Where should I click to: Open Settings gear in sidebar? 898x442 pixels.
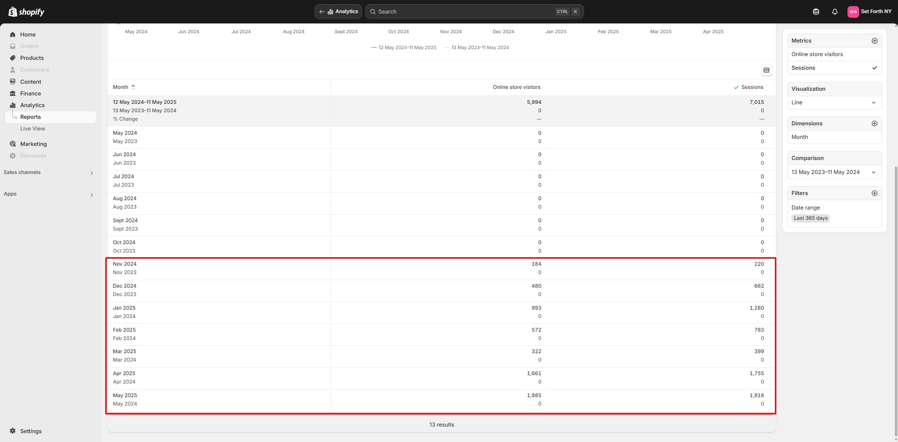[13, 431]
